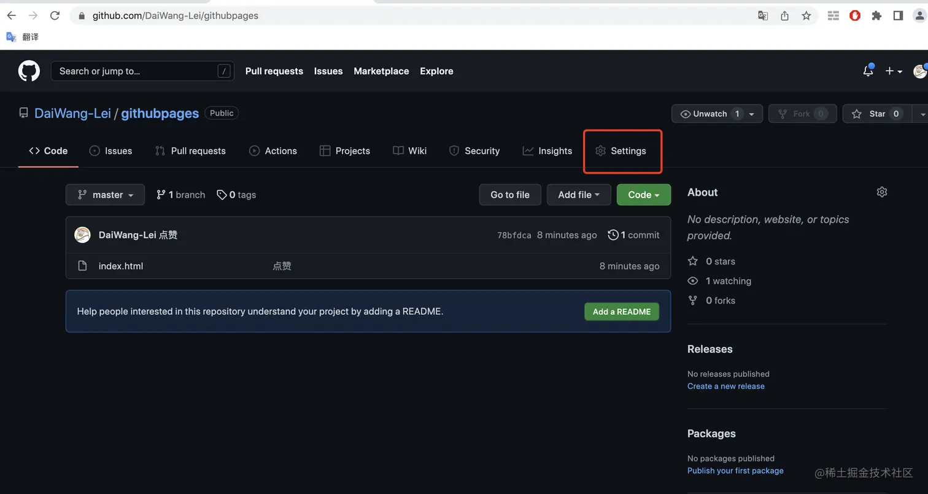Click the About section gear icon
This screenshot has width=928, height=494.
pos(882,192)
